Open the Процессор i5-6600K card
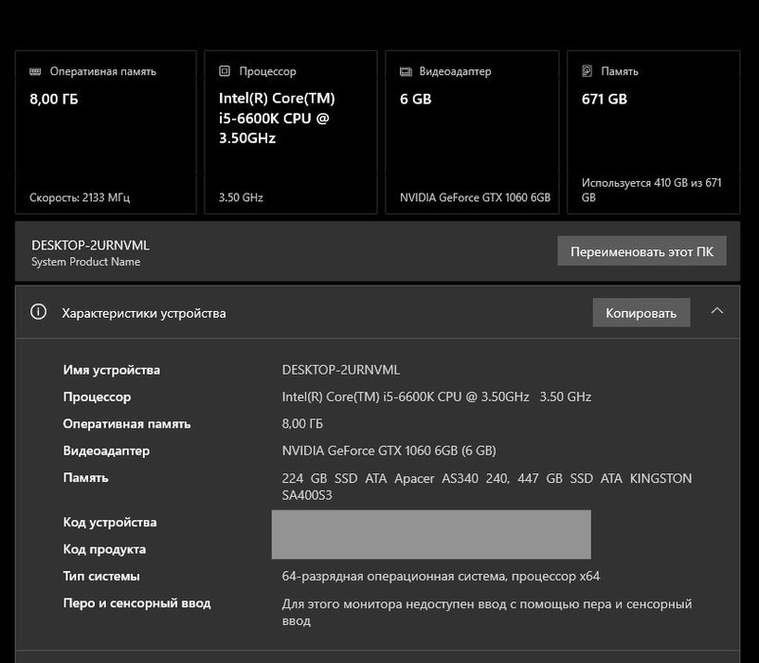 (x=291, y=132)
